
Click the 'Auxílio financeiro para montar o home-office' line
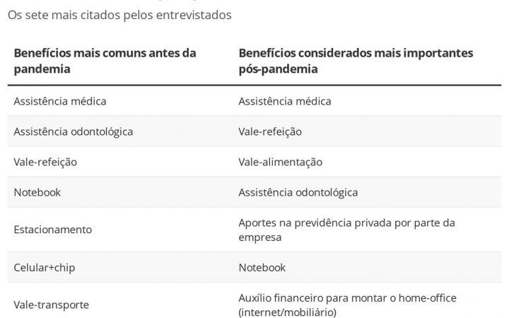coord(347,298)
